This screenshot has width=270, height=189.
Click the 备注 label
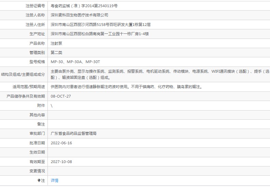41,124
